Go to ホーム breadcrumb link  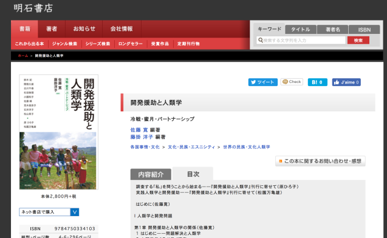[x=23, y=56]
